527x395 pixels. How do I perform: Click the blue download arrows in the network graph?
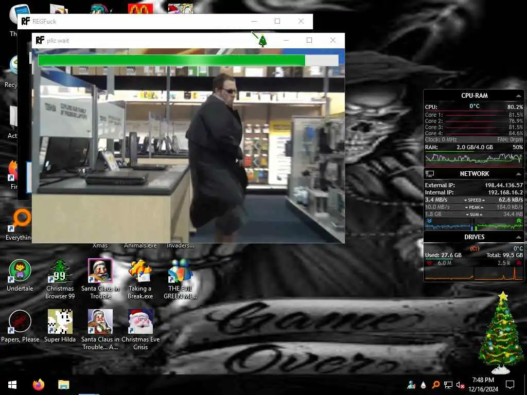tap(429, 221)
